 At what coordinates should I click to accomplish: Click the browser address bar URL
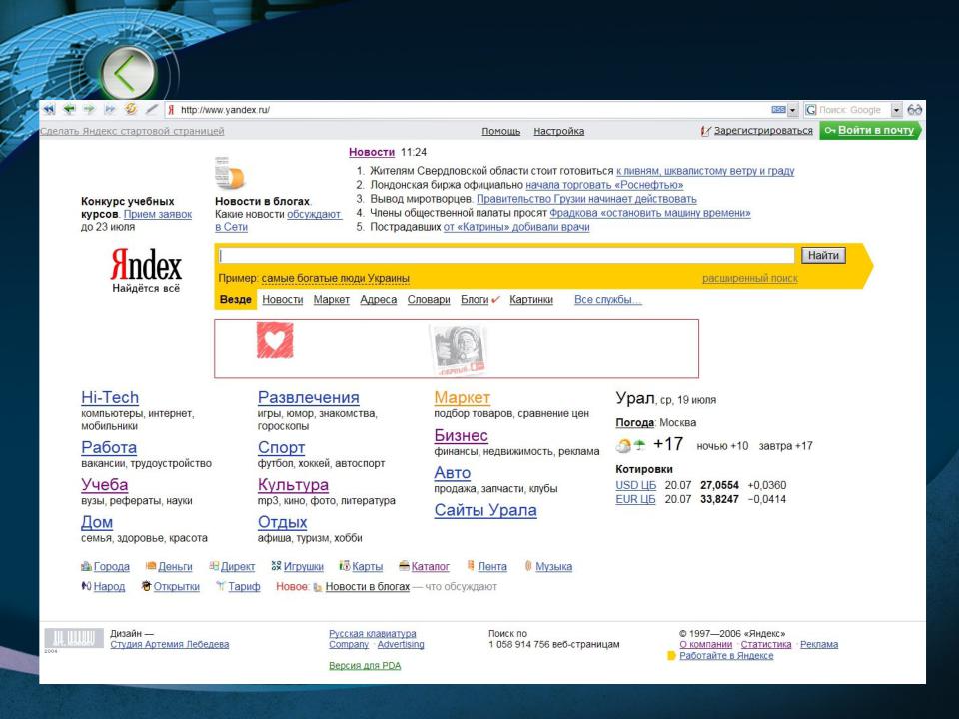[x=225, y=110]
